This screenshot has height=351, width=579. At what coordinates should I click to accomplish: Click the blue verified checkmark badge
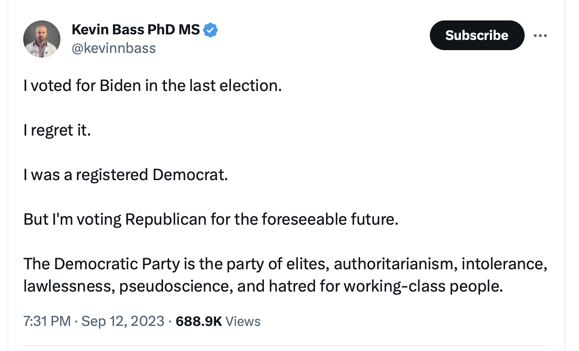211,31
